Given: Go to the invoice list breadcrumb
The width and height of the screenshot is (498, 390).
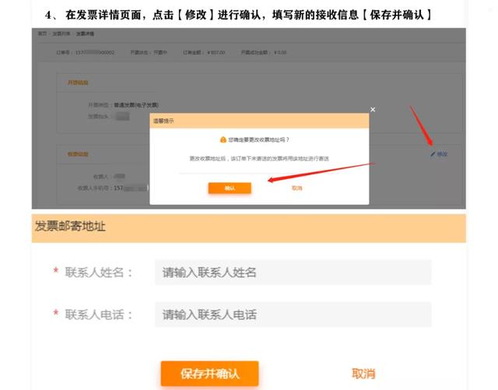Looking at the screenshot, I should pos(61,33).
